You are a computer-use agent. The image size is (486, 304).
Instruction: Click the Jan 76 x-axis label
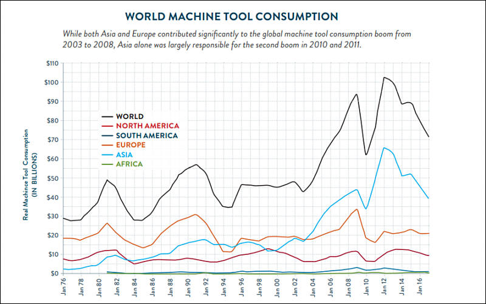(64, 286)
